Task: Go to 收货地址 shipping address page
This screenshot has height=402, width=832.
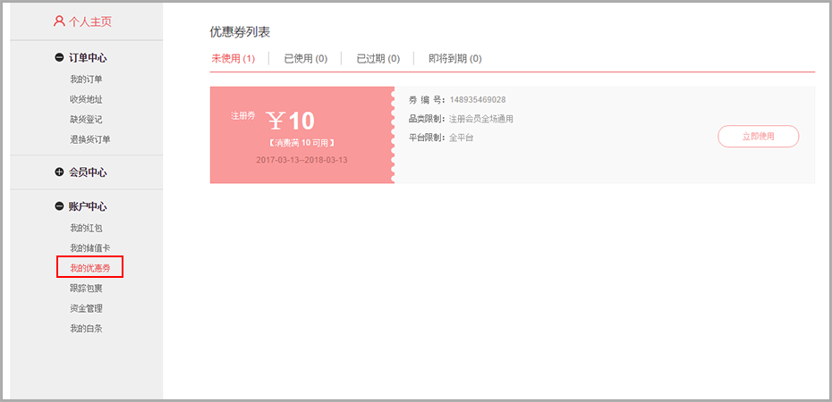Action: [x=86, y=99]
